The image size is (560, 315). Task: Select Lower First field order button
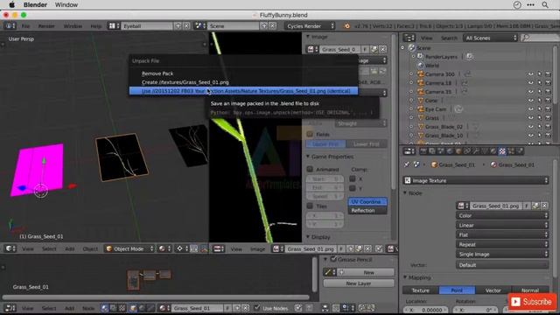[366, 143]
